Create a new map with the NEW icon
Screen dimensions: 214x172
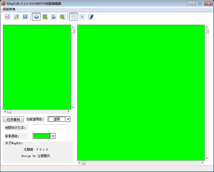[7, 17]
